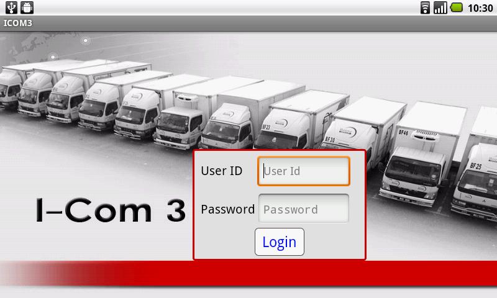
Task: Click the I-Com 3 logo text
Action: (111, 210)
